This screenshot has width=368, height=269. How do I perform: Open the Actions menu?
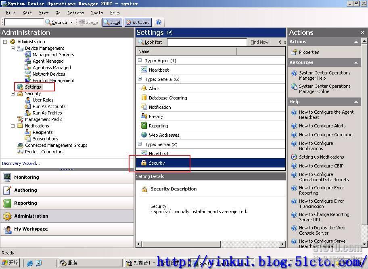click(75, 13)
